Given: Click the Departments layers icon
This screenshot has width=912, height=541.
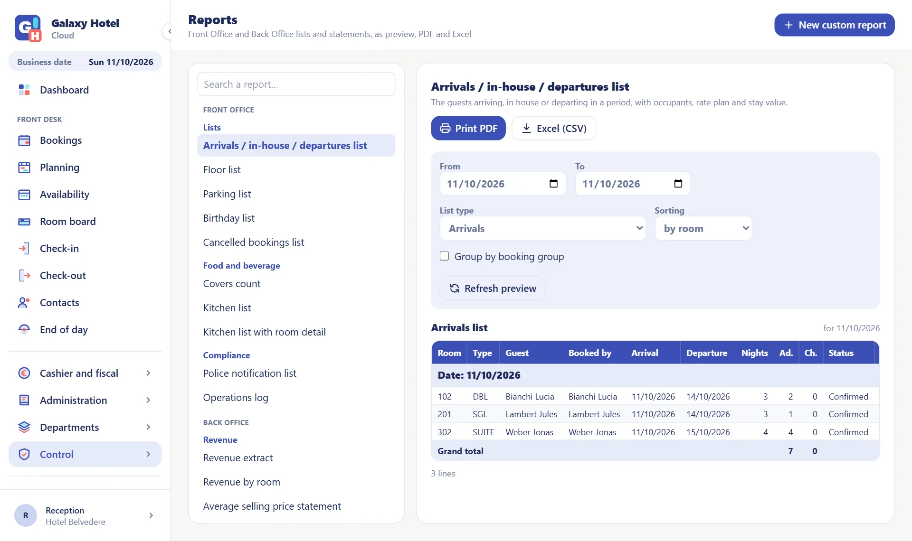Looking at the screenshot, I should tap(24, 428).
